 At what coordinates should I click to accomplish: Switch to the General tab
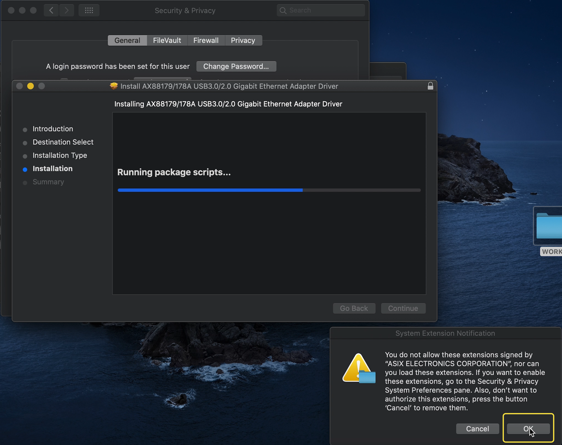(x=127, y=40)
